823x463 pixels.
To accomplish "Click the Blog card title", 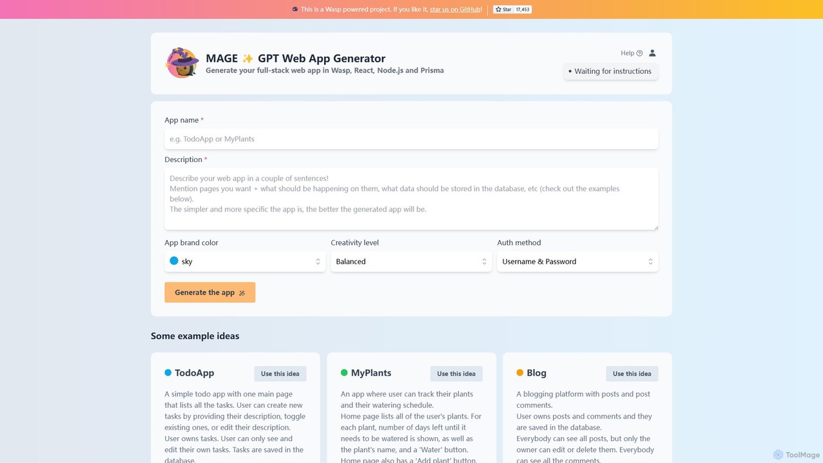I will 536,373.
